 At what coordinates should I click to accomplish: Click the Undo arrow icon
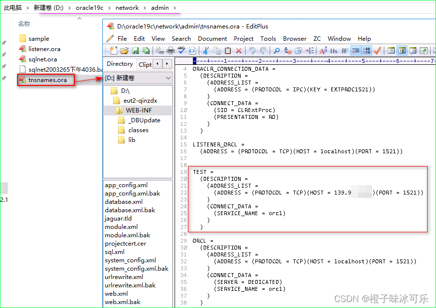tap(252, 51)
